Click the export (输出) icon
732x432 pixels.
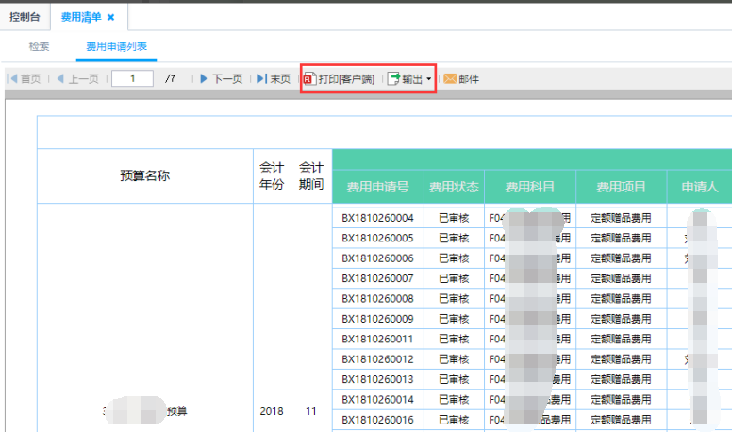(x=394, y=79)
